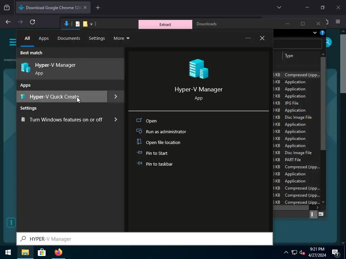Image resolution: width=346 pixels, height=259 pixels.
Task: Click the Downloads title in Explorer
Action: coord(206,24)
